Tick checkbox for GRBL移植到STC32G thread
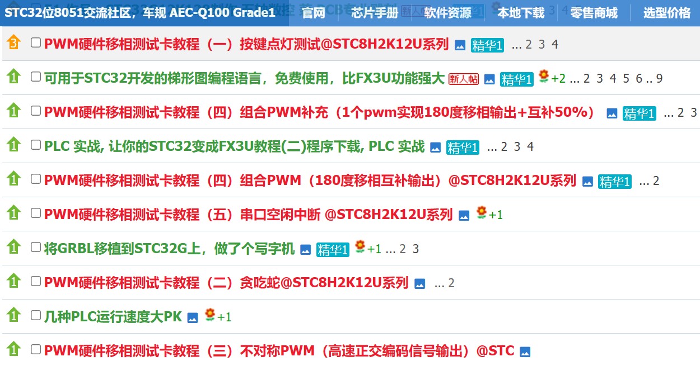This screenshot has width=700, height=366. click(x=36, y=247)
